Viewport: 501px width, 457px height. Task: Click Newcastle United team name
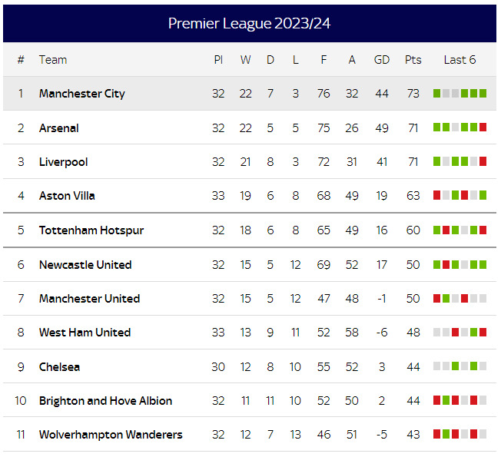pyautogui.click(x=85, y=265)
